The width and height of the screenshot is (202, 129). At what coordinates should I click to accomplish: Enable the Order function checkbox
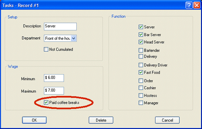141,81
